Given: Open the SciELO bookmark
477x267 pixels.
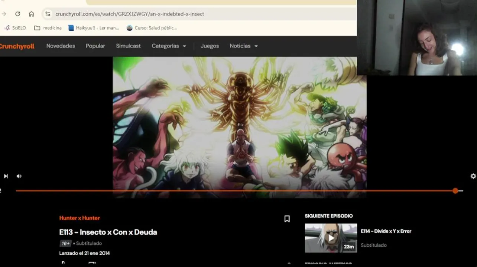Looking at the screenshot, I should click(x=15, y=28).
